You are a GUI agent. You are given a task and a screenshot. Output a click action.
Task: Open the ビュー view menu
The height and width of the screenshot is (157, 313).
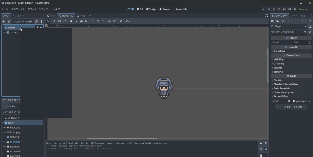pos(129,21)
